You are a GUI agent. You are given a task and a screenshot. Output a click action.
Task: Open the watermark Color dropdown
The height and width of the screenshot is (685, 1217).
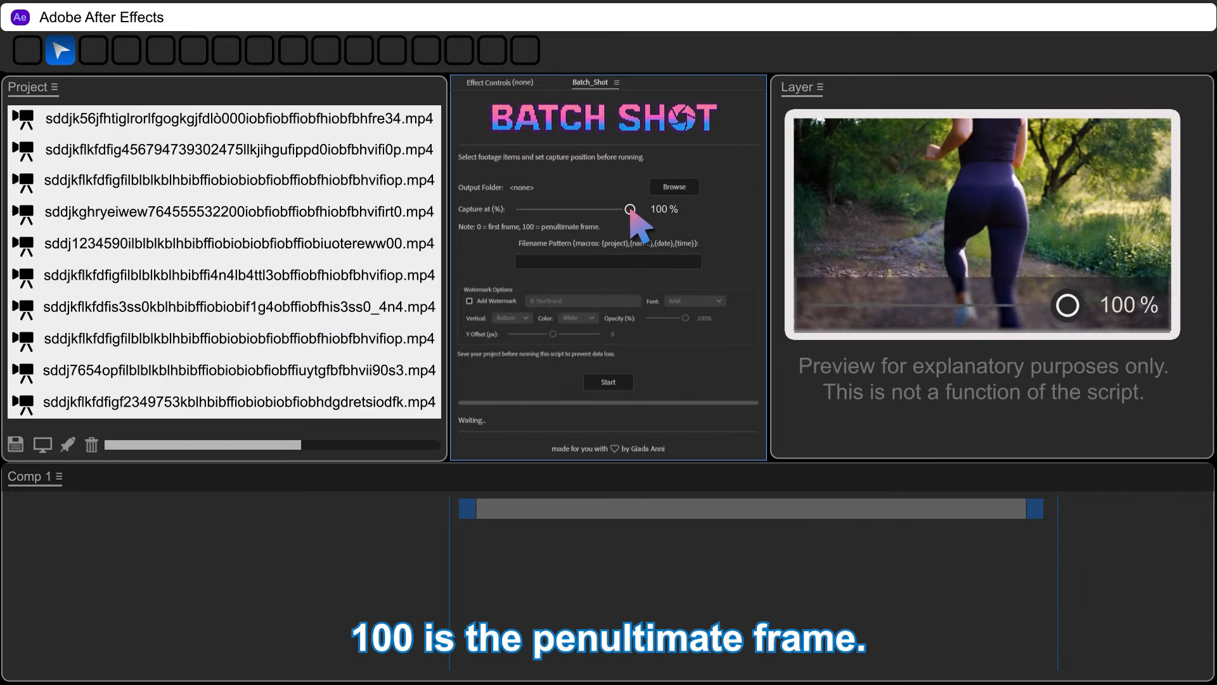[578, 318]
